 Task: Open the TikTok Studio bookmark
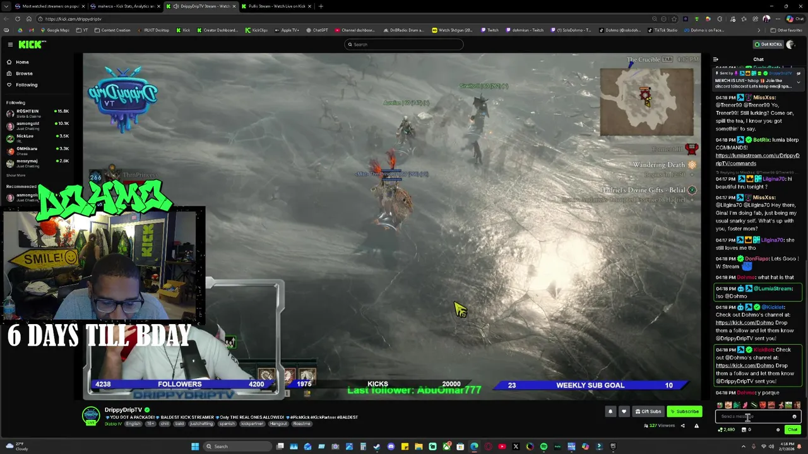(x=663, y=30)
